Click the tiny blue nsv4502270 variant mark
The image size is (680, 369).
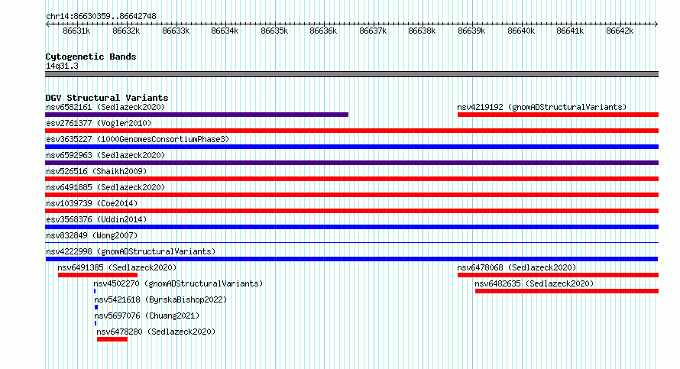pos(95,291)
